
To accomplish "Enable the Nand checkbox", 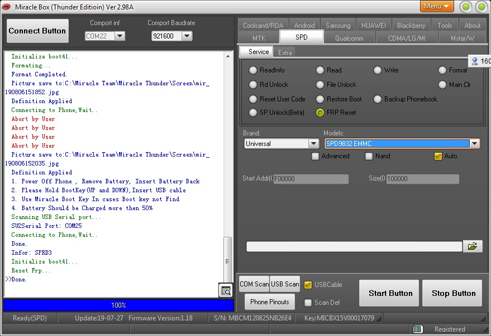I will click(369, 156).
